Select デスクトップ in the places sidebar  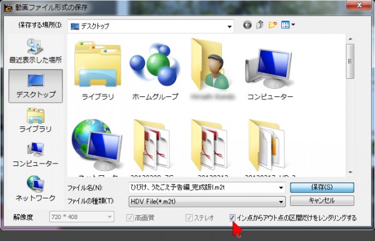[36, 86]
